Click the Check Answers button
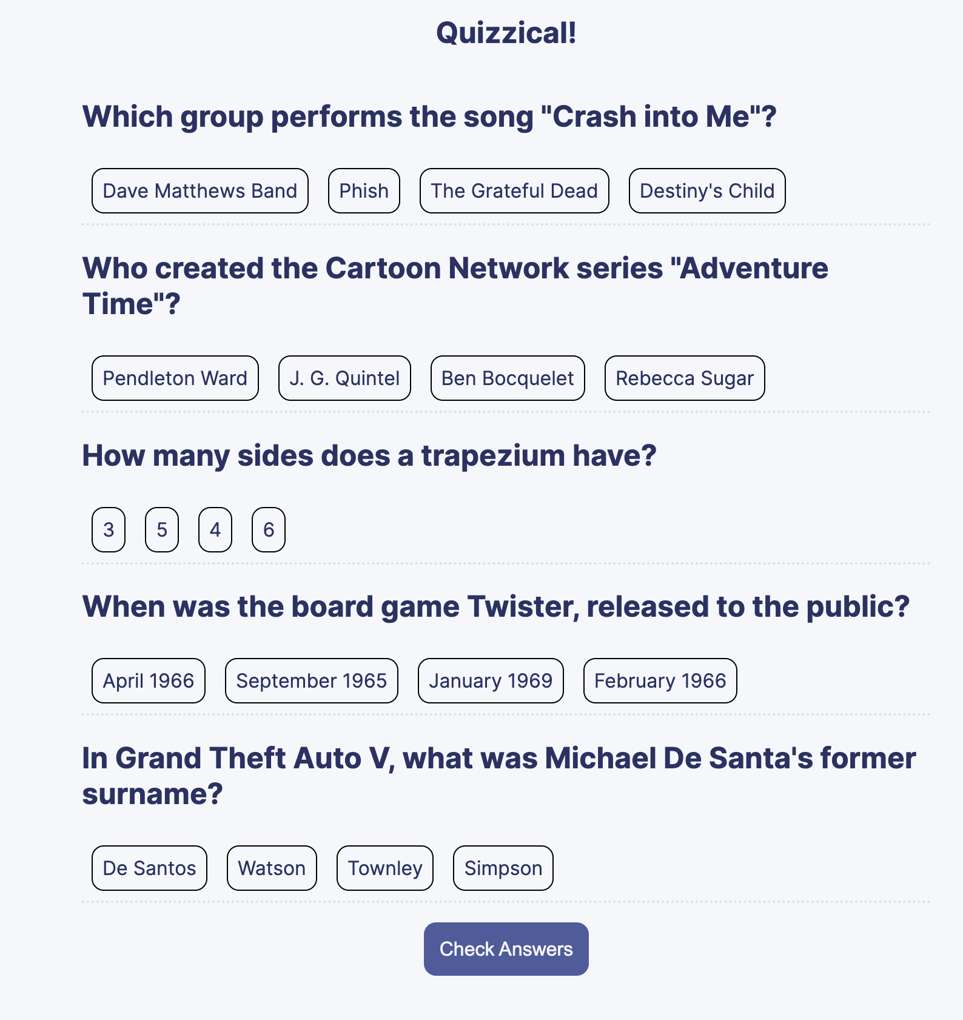Viewport: 963px width, 1020px height. click(x=506, y=949)
